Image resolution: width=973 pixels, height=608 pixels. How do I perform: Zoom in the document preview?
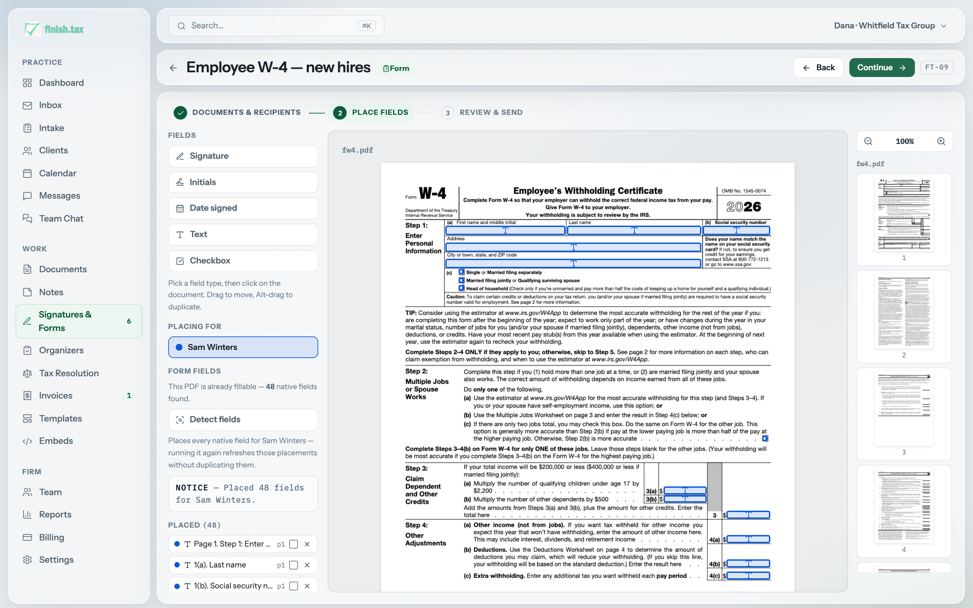tap(941, 141)
